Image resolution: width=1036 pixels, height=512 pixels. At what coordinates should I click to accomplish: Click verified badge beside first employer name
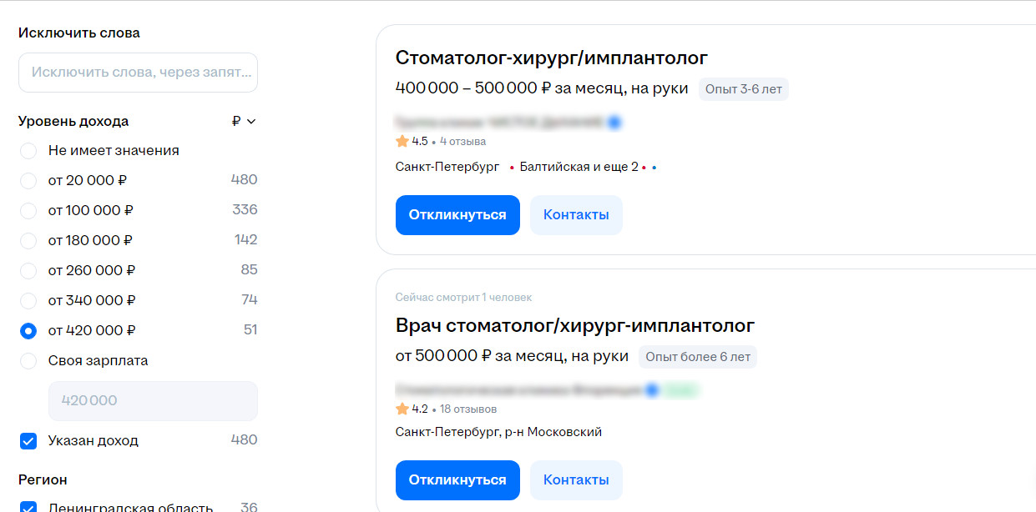pyautogui.click(x=614, y=123)
